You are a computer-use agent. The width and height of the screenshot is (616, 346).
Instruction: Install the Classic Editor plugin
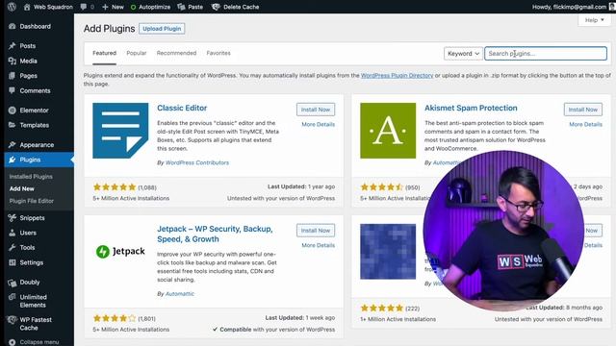click(x=316, y=110)
